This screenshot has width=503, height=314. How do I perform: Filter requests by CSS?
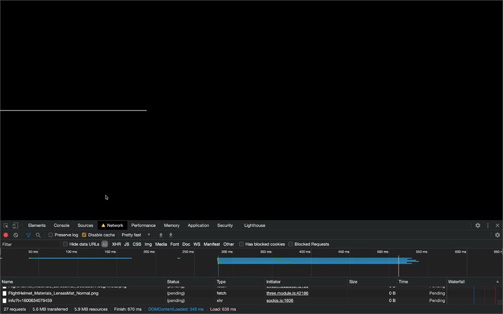click(137, 244)
